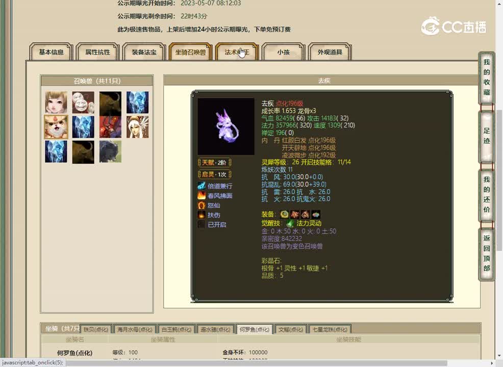This screenshot has width=503, height=367.
Task: Open the 小孩 tab
Action: click(283, 52)
